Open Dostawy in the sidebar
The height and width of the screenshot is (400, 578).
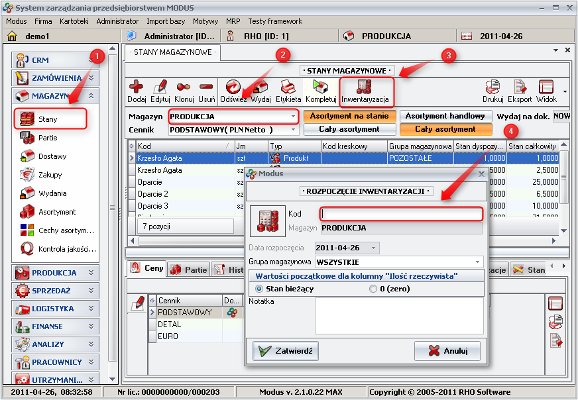point(52,156)
